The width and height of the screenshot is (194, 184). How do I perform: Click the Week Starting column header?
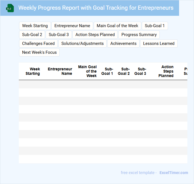pos(33,71)
